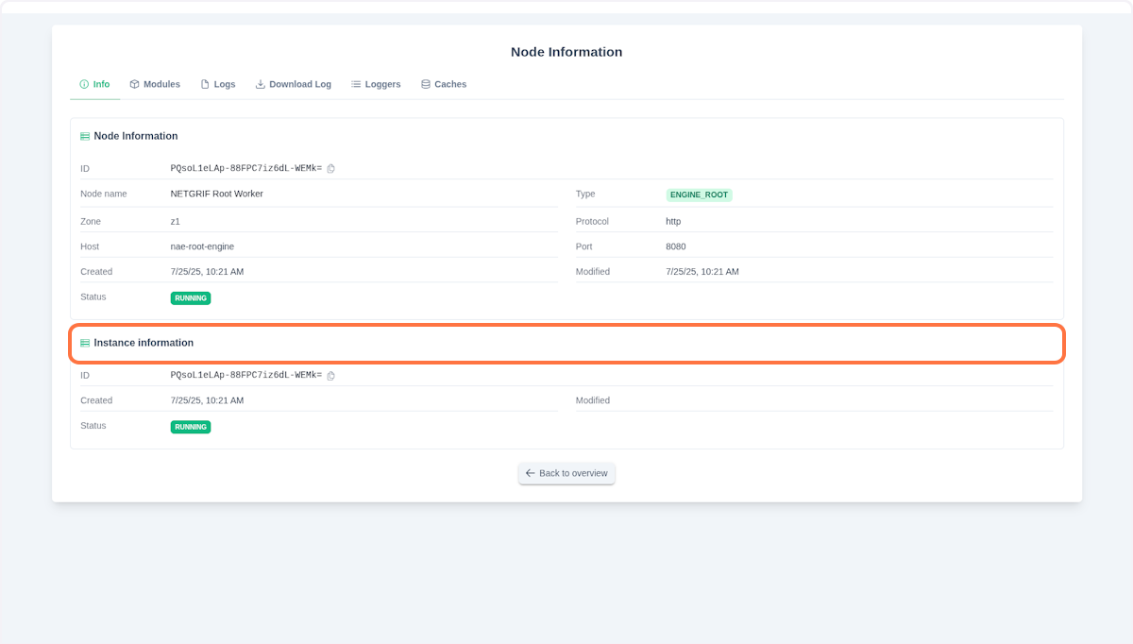Copy the Node ID using the copy icon
The width and height of the screenshot is (1133, 644).
(x=331, y=168)
